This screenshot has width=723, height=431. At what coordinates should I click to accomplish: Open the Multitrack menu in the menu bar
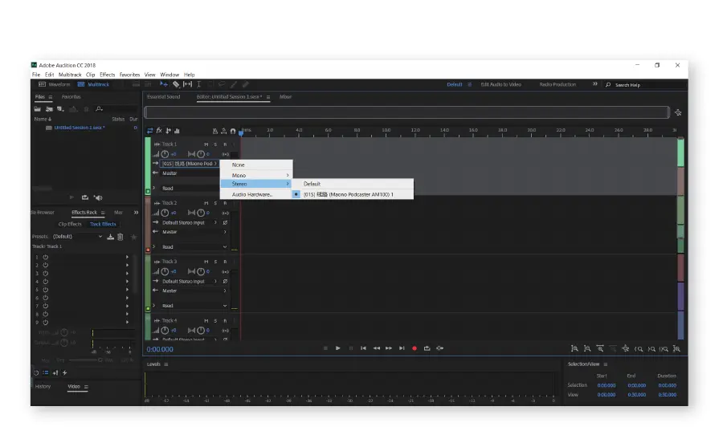coord(69,75)
